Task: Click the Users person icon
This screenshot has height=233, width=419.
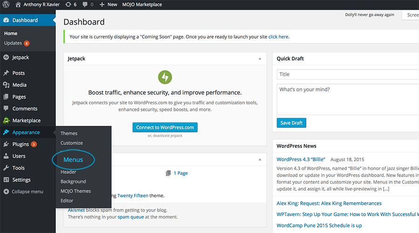Action: 6,156
